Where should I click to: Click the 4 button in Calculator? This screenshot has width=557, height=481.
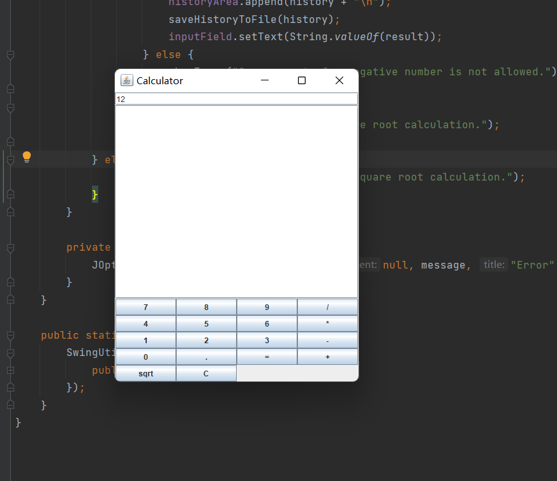[145, 323]
